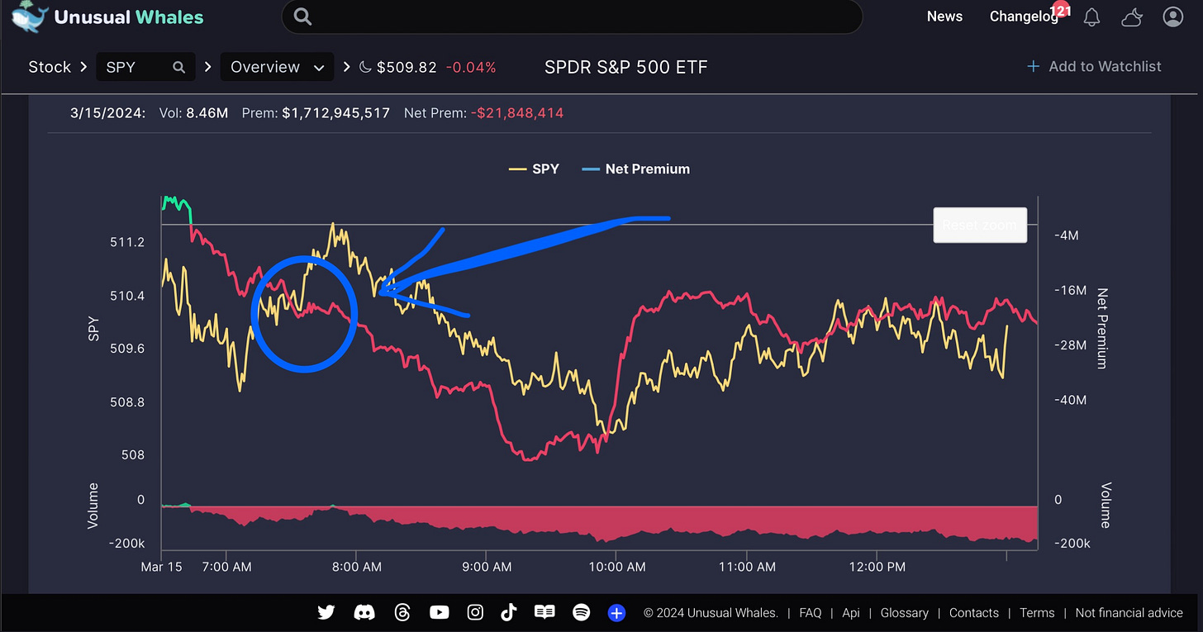1203x632 pixels.
Task: Open the Spotify icon in the footer
Action: pos(581,612)
